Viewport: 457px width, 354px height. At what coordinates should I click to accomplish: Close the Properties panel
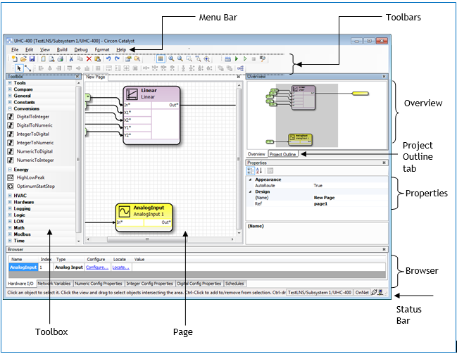(x=384, y=163)
